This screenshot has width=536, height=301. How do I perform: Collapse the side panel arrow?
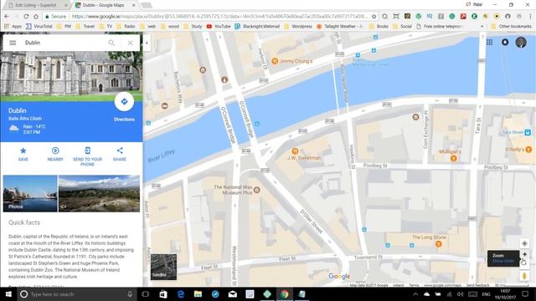147,43
